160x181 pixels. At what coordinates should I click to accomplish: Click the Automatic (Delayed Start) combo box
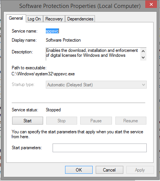click(96, 85)
